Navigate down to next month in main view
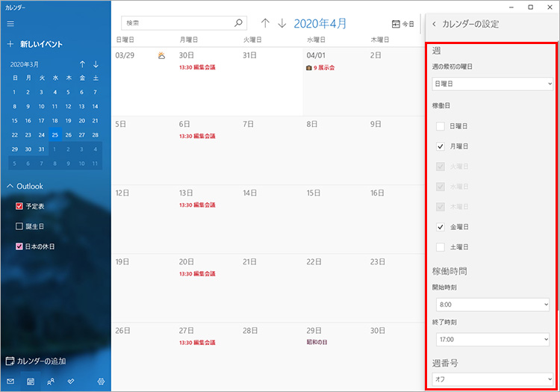The image size is (560, 392). click(282, 23)
